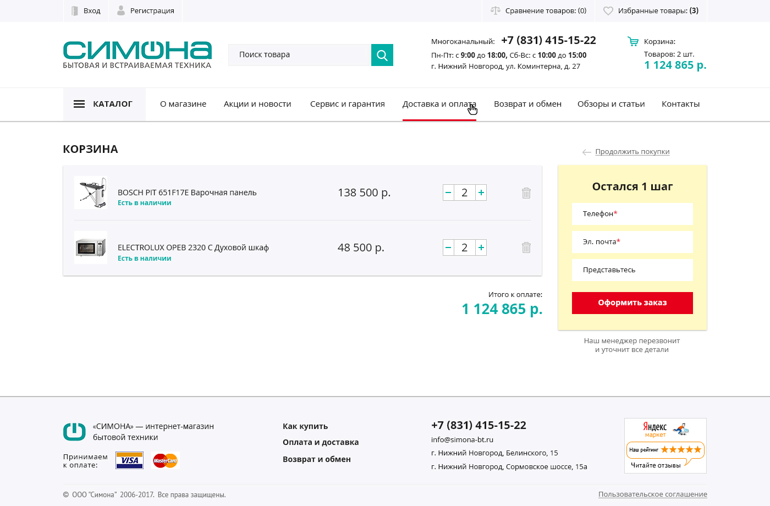Click the back arrow beside Продолжить покупки
Screen dimensions: 770x506
pyautogui.click(x=587, y=152)
